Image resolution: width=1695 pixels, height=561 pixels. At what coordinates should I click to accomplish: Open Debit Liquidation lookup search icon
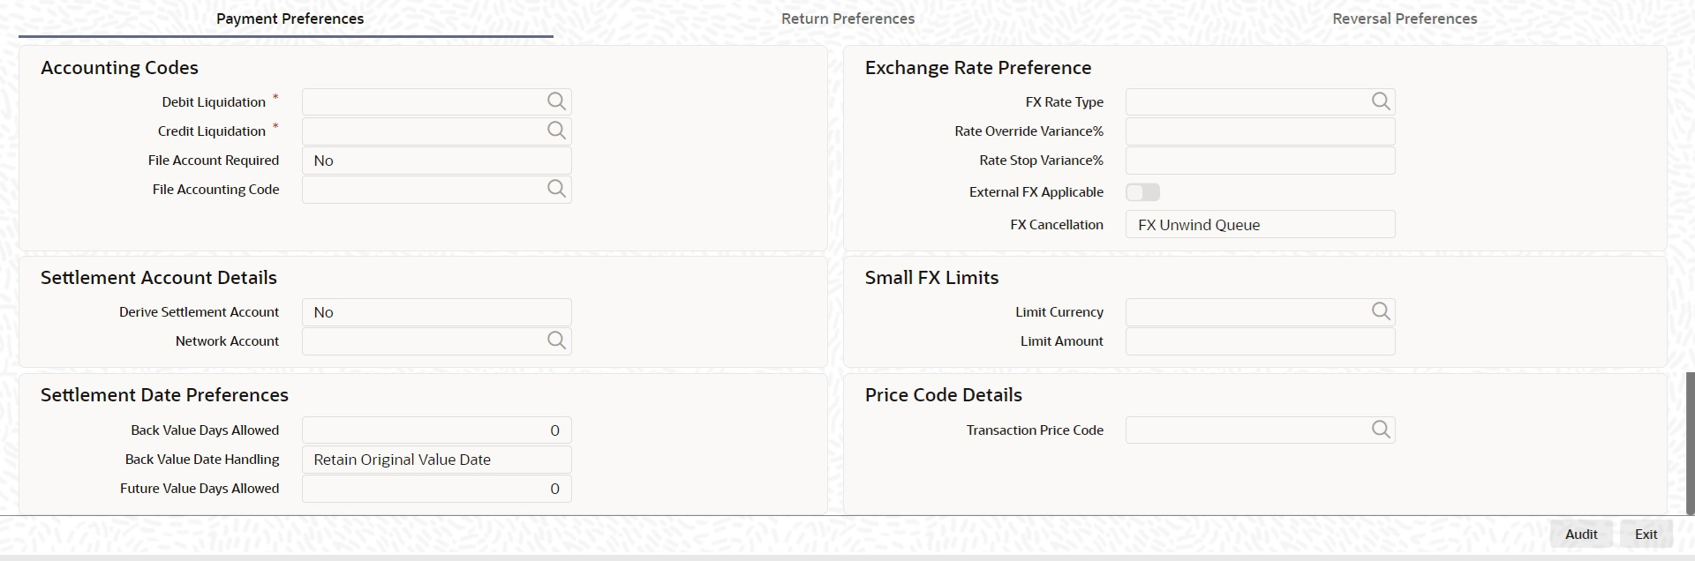(x=556, y=101)
